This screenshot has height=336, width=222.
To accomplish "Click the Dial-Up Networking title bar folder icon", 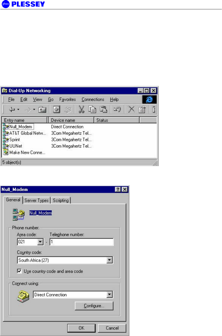I will pyautogui.click(x=5, y=90).
